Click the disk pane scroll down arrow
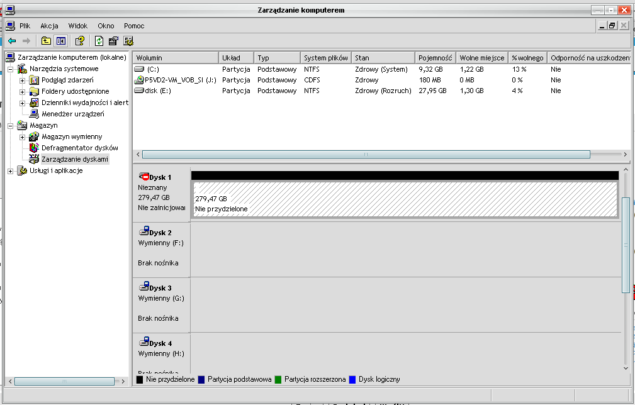 click(626, 368)
